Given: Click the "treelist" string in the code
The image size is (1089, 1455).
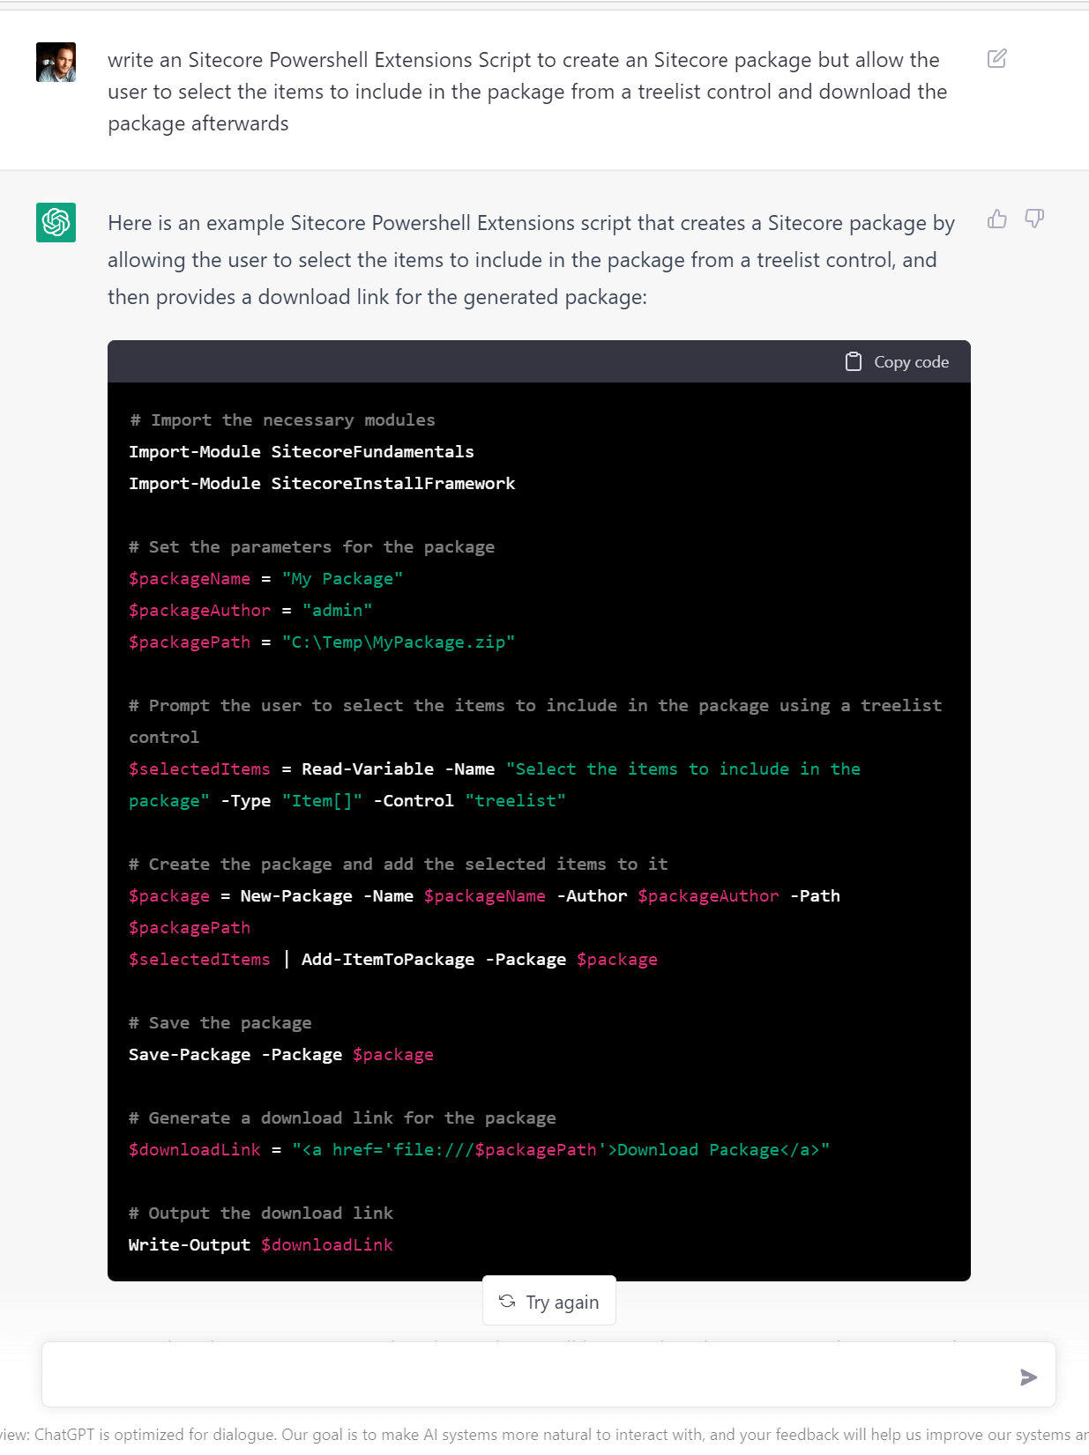Looking at the screenshot, I should (x=515, y=801).
